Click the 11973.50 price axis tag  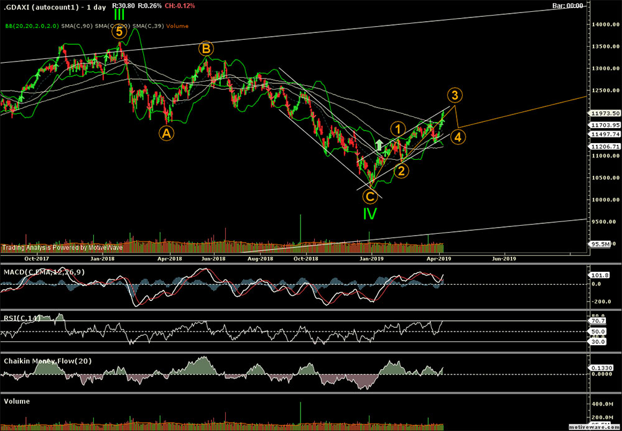point(604,113)
